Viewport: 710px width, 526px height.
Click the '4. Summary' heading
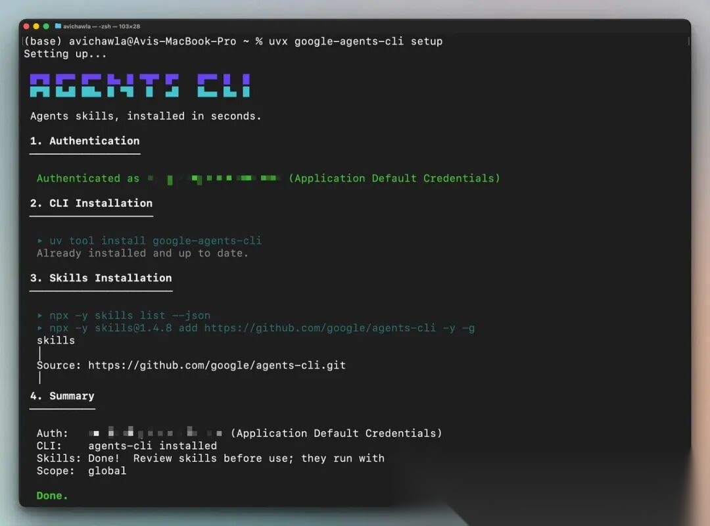[x=62, y=396]
